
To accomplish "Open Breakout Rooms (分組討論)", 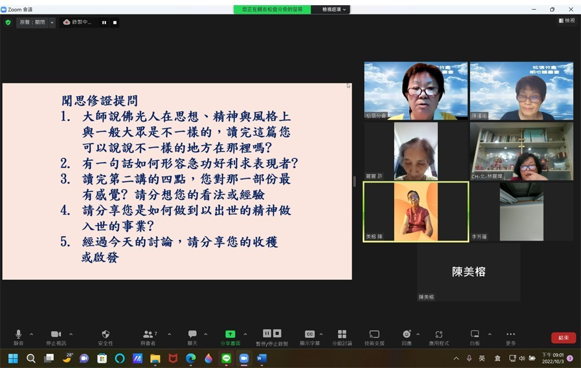I will tap(341, 334).
